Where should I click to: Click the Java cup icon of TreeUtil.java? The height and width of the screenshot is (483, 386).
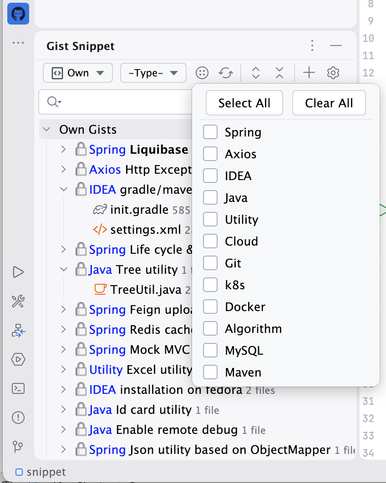[100, 289]
